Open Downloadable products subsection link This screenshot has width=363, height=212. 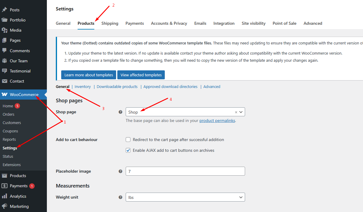117,87
